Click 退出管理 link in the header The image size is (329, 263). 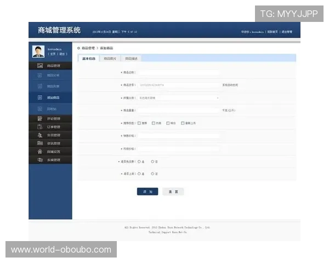(x=287, y=32)
